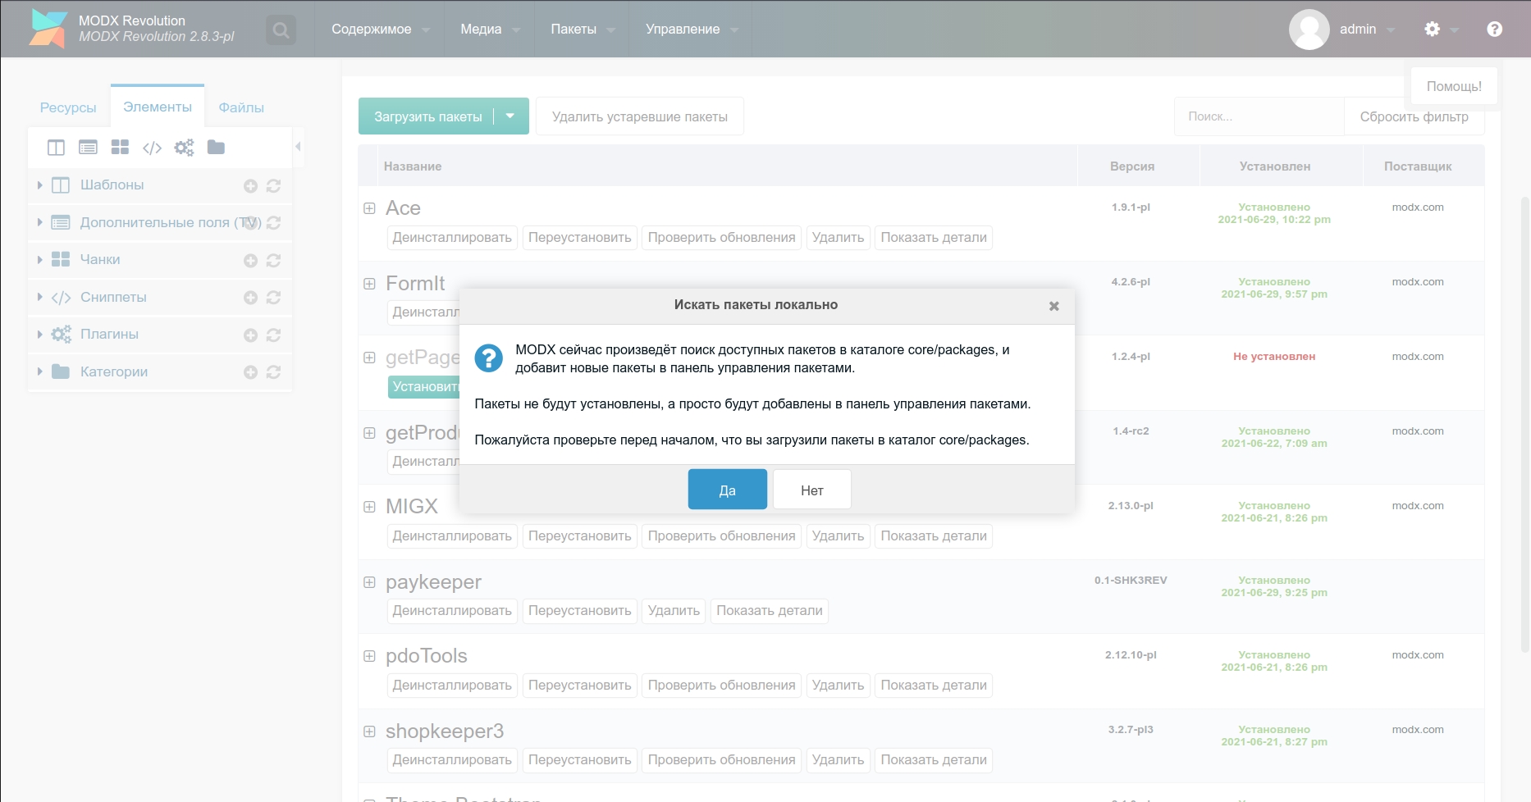Image resolution: width=1531 pixels, height=802 pixels.
Task: Click the Поиск package search field
Action: pyautogui.click(x=1259, y=116)
